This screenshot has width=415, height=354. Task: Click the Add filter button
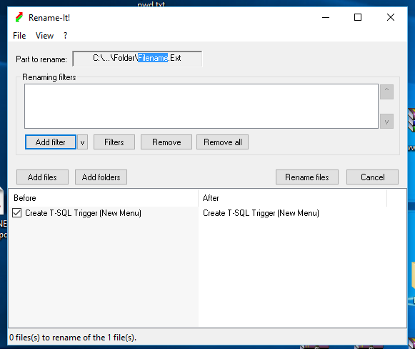pos(51,142)
